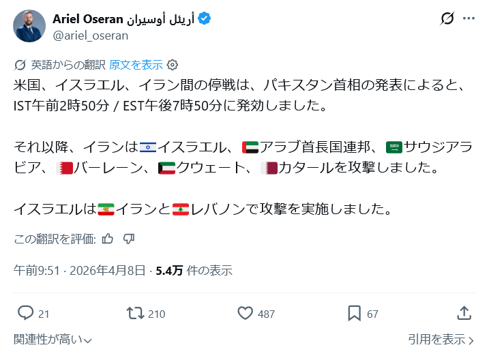Click the 英語からの翻訳 translation label
This screenshot has width=489, height=356.
click(x=68, y=65)
